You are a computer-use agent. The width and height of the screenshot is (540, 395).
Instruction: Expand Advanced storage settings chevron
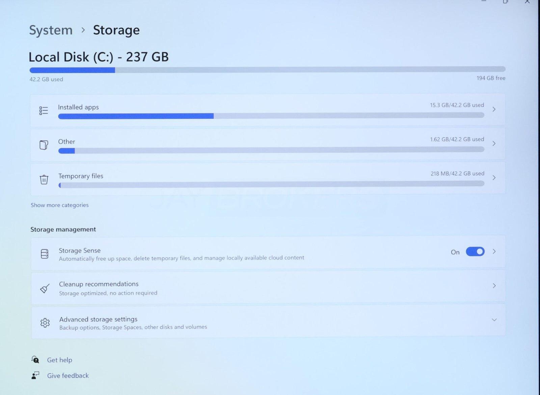tap(494, 320)
